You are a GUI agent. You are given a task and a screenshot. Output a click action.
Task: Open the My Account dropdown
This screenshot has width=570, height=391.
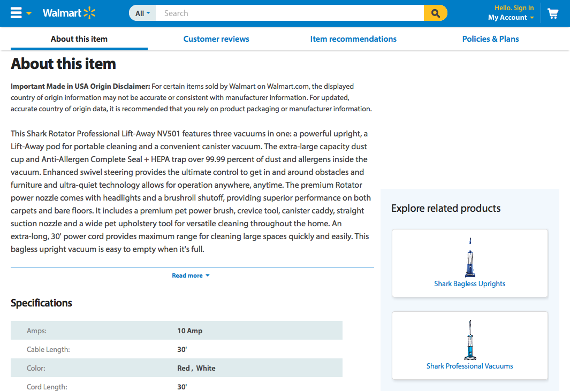(511, 18)
